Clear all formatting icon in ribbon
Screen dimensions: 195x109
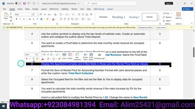(55, 15)
